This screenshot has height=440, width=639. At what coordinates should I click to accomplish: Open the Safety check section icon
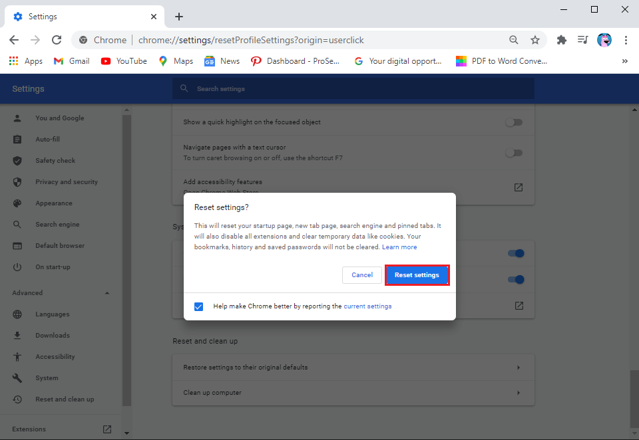(16, 160)
